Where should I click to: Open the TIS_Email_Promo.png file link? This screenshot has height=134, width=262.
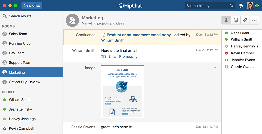(119, 57)
